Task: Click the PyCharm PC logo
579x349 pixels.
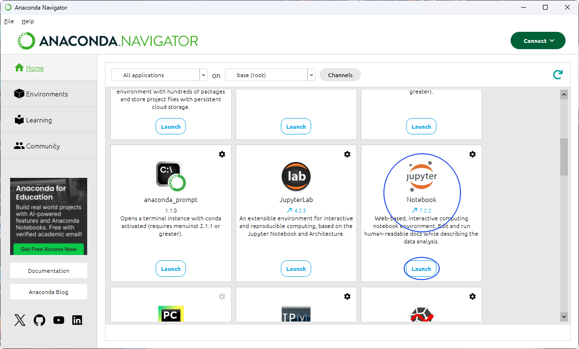Action: coord(171,314)
